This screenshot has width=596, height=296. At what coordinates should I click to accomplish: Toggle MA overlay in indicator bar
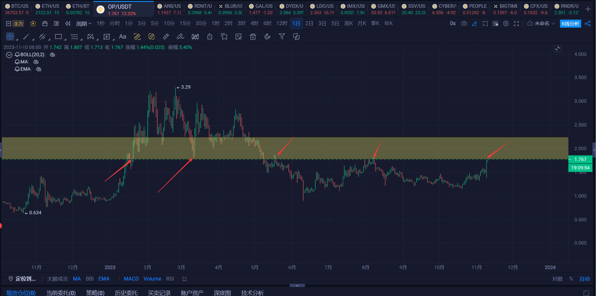[x=77, y=279]
